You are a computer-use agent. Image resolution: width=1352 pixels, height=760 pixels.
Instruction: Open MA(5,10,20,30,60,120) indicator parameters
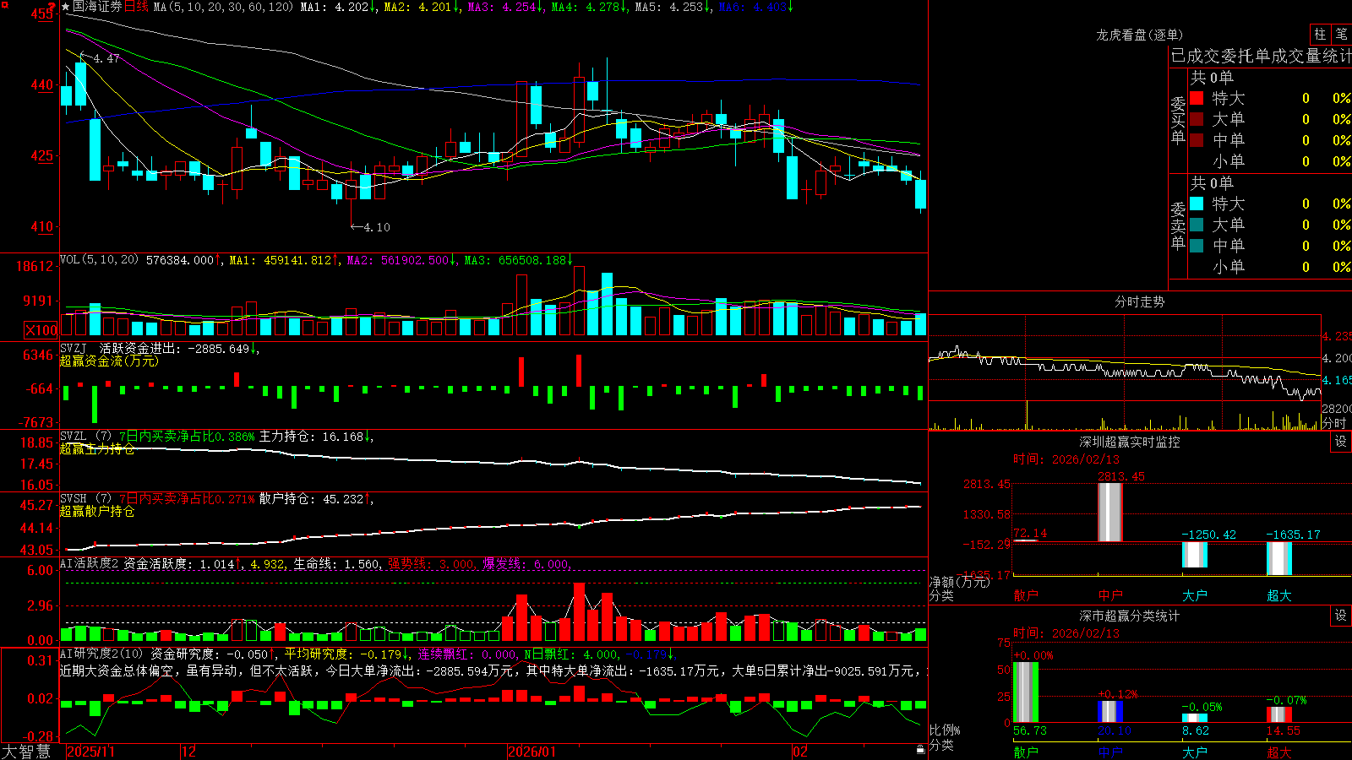(223, 7)
